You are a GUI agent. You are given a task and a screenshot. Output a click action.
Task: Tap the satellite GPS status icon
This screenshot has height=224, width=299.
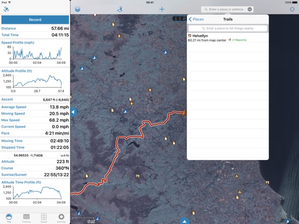tap(6, 9)
